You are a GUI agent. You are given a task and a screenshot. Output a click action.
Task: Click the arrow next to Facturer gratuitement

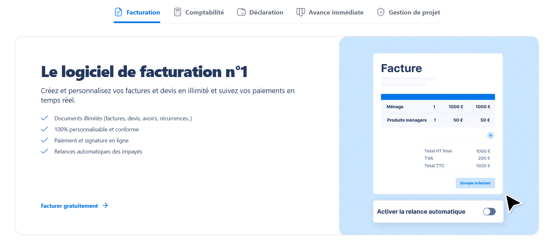point(105,206)
